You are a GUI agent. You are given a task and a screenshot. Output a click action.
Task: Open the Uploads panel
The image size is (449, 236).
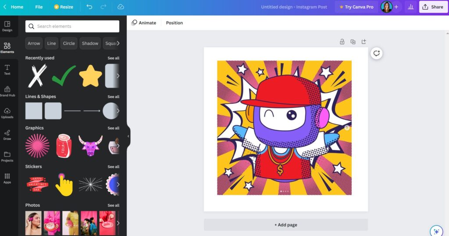[x=7, y=113]
